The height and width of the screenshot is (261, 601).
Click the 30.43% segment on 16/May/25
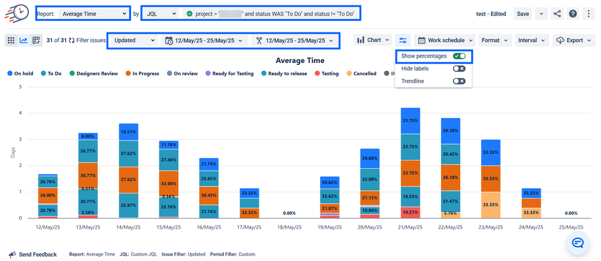pyautogui.click(x=209, y=195)
